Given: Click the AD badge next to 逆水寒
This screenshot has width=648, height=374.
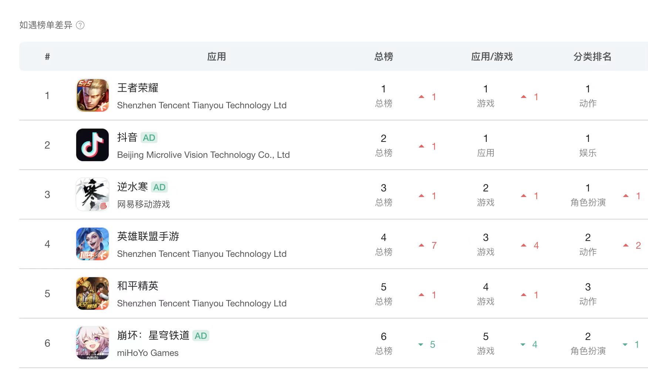Looking at the screenshot, I should click(x=159, y=187).
